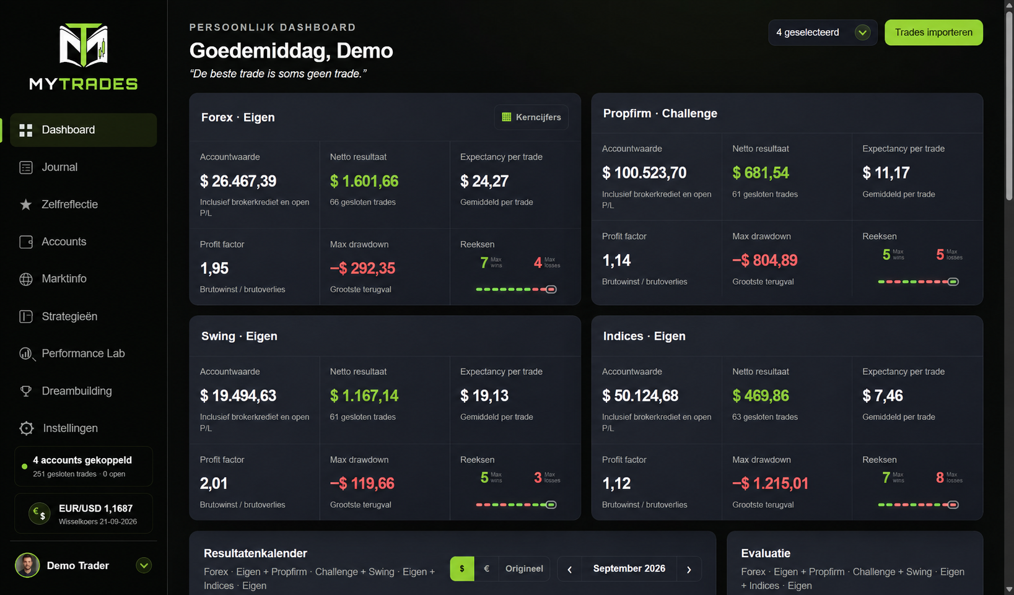
Task: Open the Journal menu item
Action: pyautogui.click(x=83, y=167)
